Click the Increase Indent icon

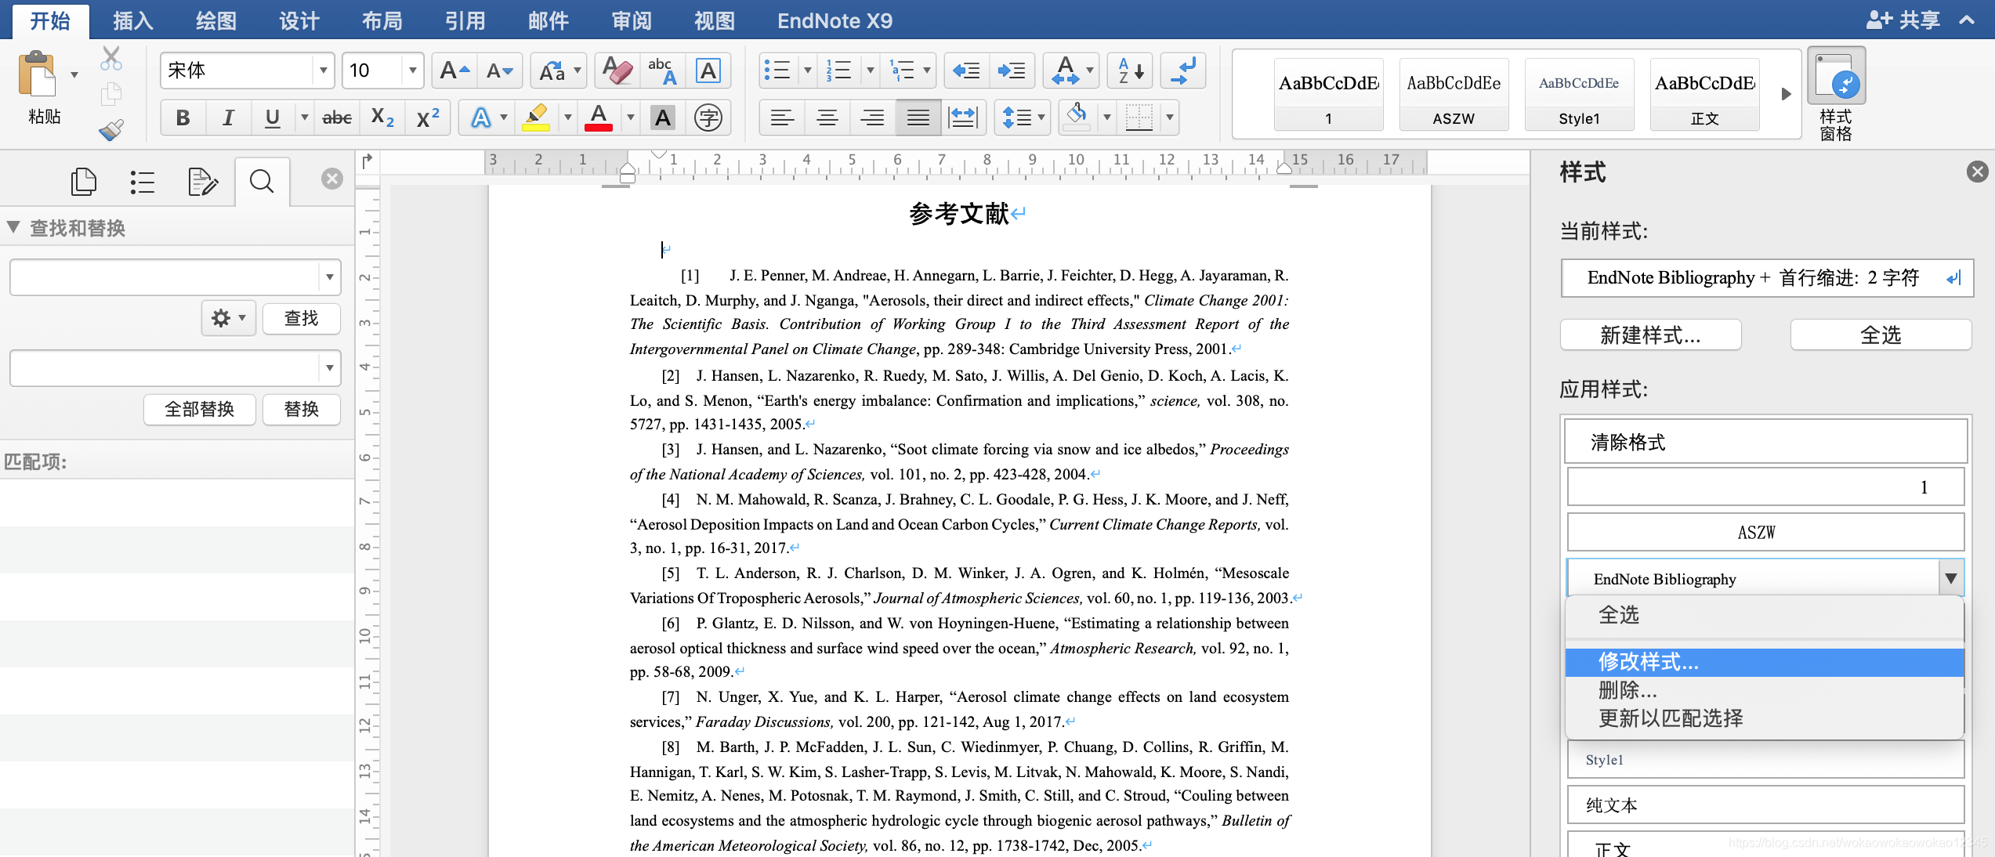[x=1011, y=71]
